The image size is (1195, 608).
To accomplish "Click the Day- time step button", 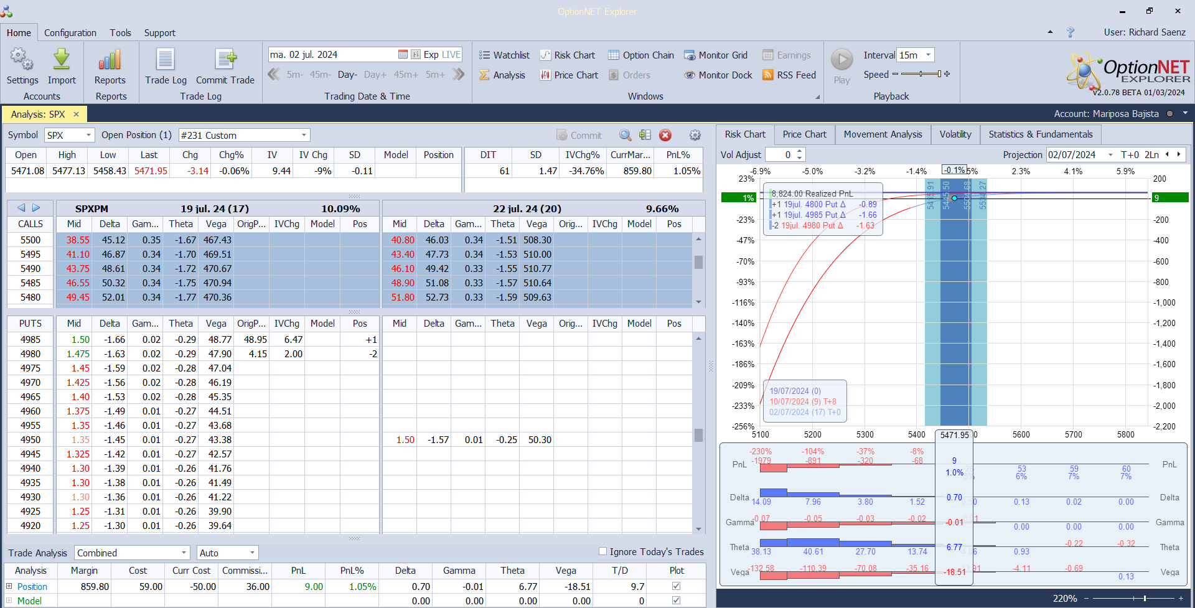I will pyautogui.click(x=347, y=75).
